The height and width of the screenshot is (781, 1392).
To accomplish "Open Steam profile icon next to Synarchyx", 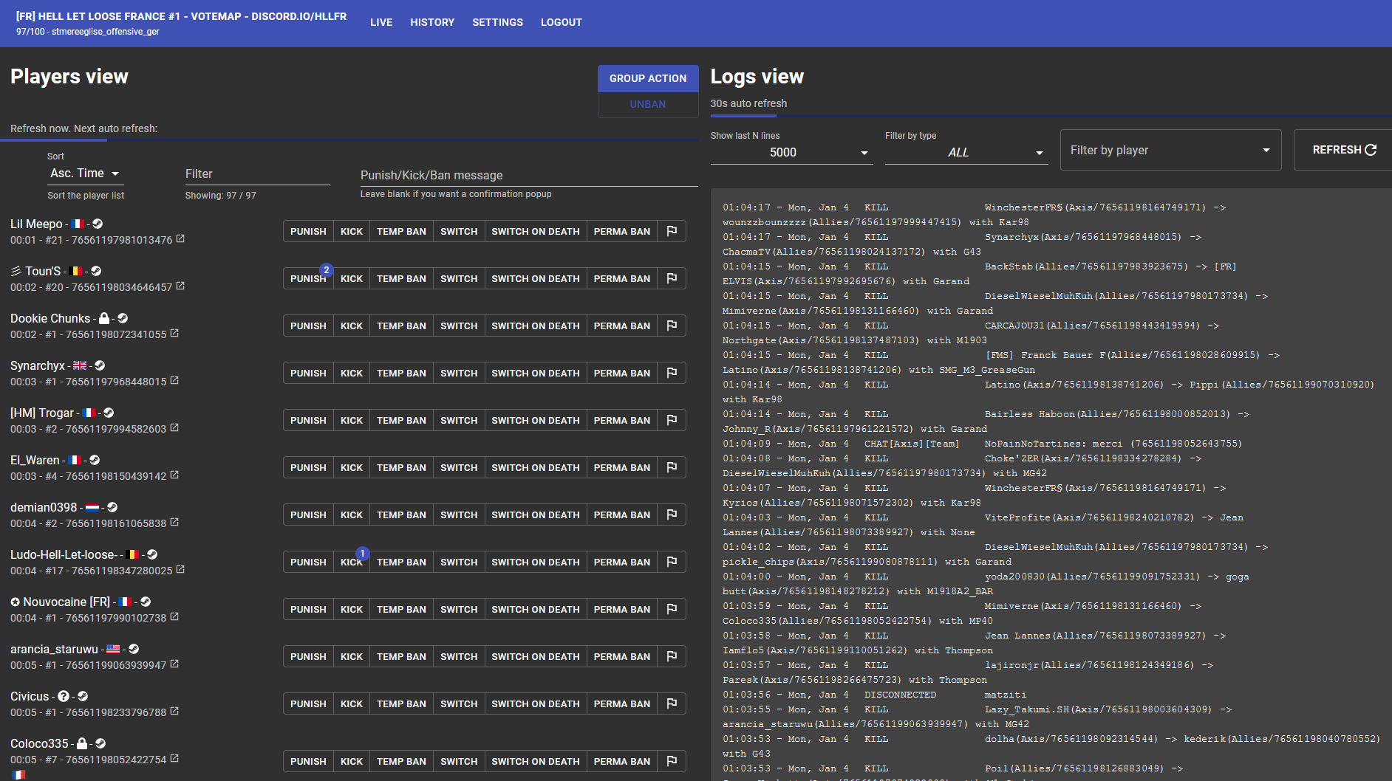I will [100, 365].
